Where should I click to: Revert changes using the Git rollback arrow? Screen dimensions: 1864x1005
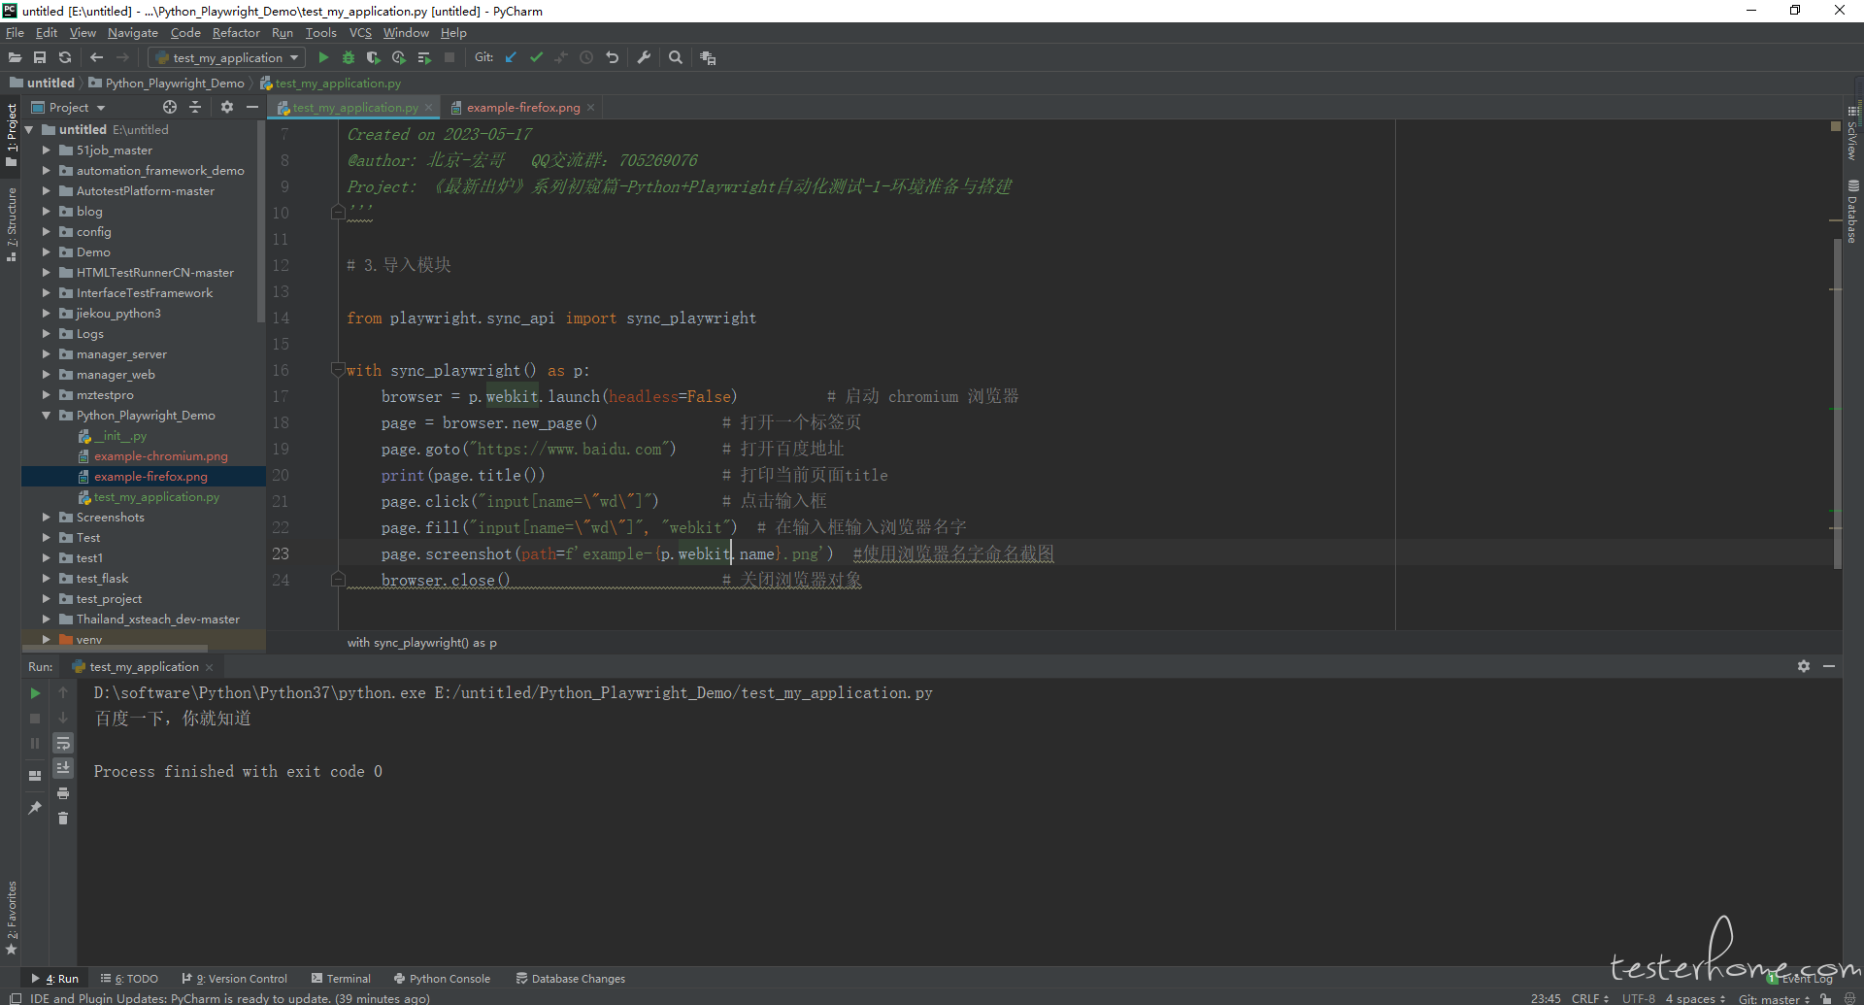pyautogui.click(x=612, y=58)
